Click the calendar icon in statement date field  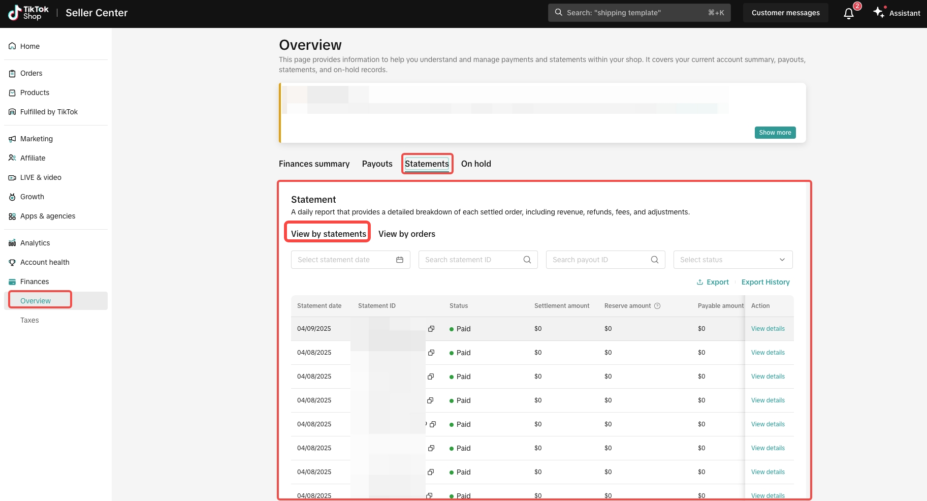coord(400,260)
